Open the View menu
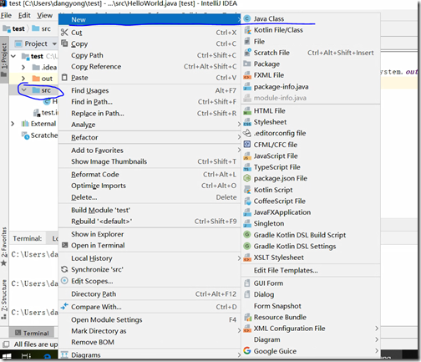This screenshot has width=421, height=362. [44, 16]
